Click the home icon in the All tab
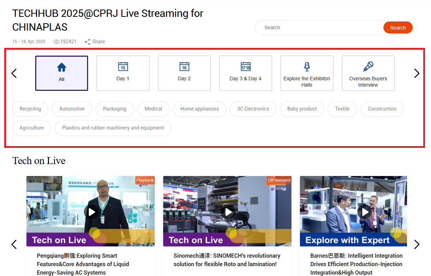 pyautogui.click(x=62, y=67)
